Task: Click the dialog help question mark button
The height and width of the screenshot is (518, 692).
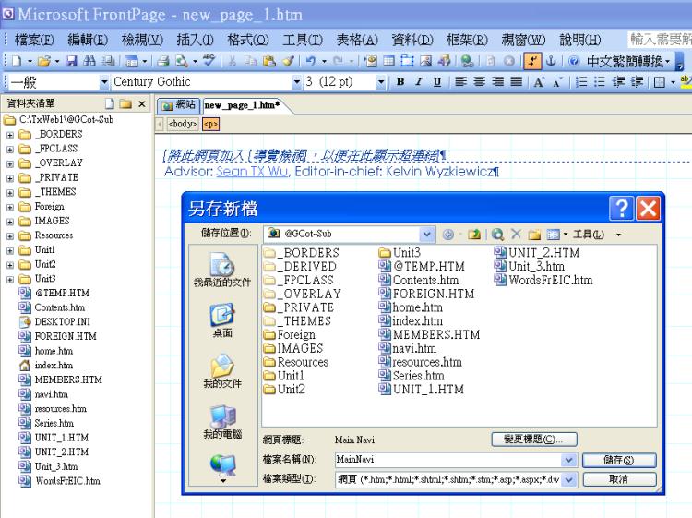Action: point(621,207)
